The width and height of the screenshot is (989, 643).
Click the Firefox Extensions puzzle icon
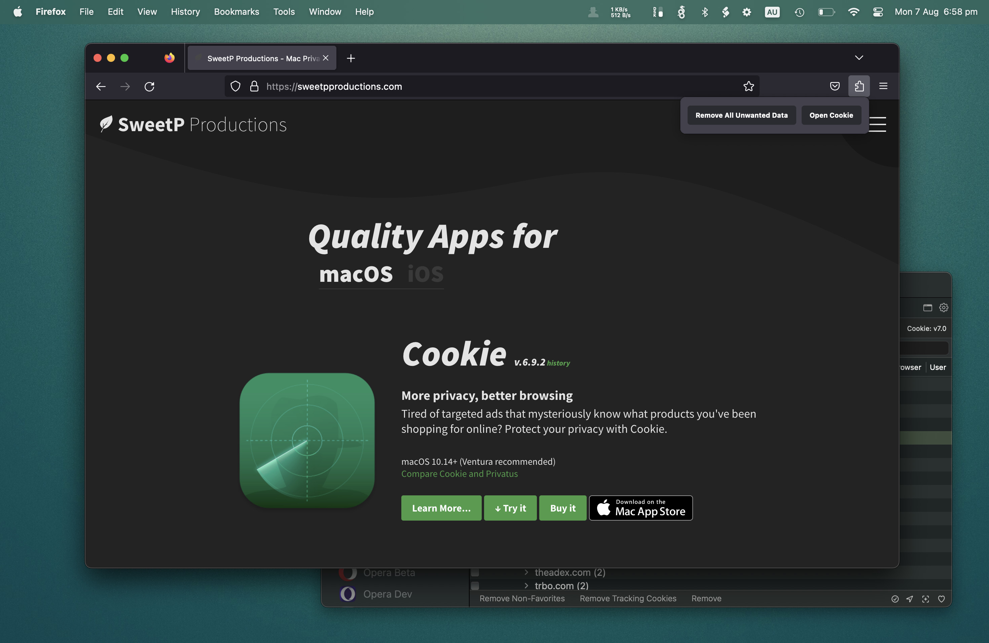[859, 86]
